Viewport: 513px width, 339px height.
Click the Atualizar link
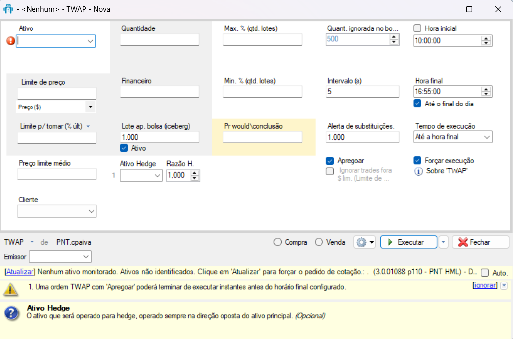pyautogui.click(x=20, y=271)
